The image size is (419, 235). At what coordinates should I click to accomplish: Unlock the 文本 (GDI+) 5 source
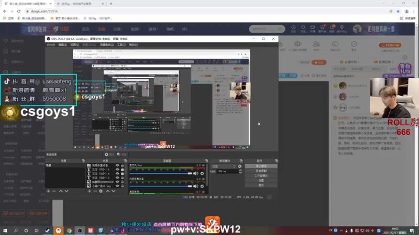click(123, 169)
